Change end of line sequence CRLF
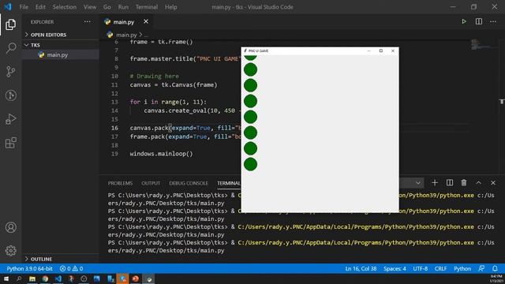 440,268
